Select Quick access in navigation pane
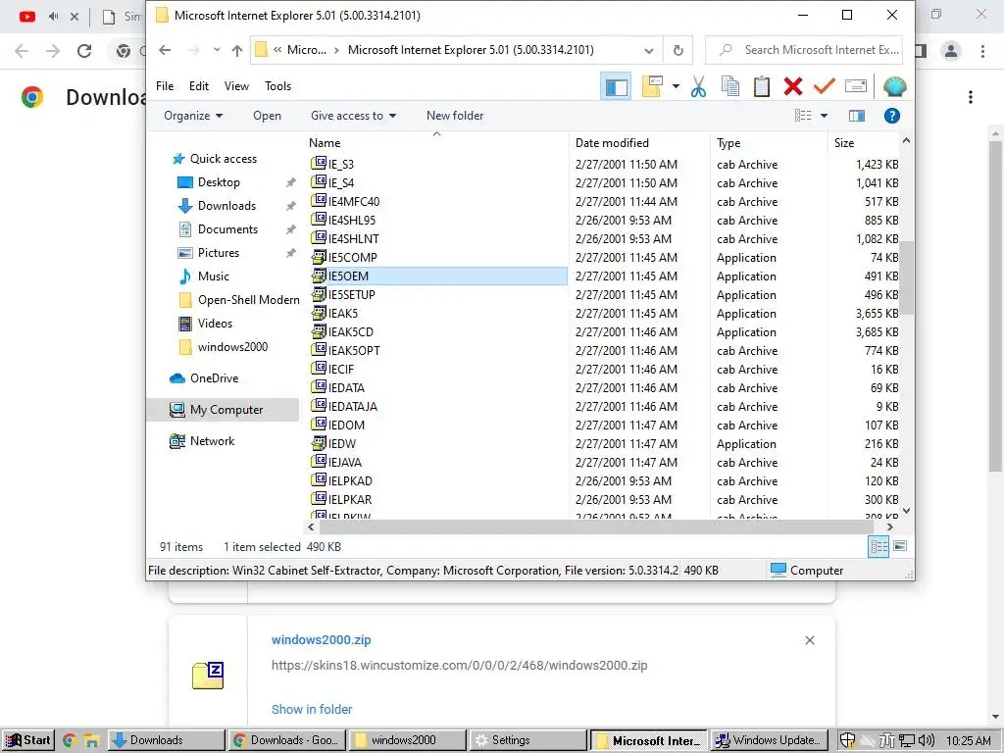The image size is (1004, 753). [x=223, y=159]
